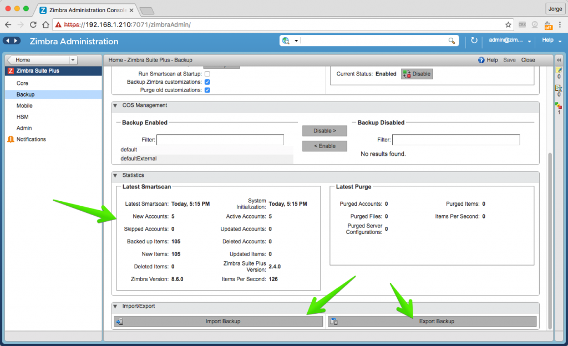Enable Run Smartscan at Startup checkbox

pos(207,74)
